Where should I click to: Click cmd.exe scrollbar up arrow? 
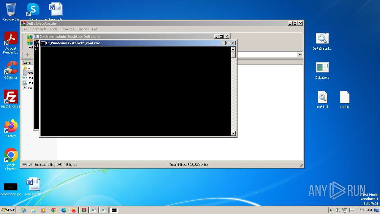[233, 49]
